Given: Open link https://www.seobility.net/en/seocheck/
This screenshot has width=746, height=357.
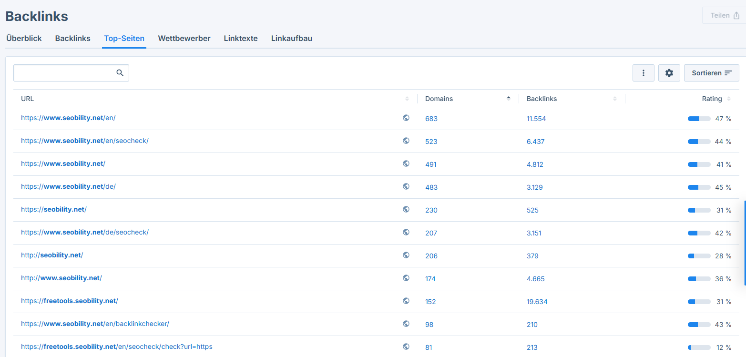Looking at the screenshot, I should coord(85,141).
